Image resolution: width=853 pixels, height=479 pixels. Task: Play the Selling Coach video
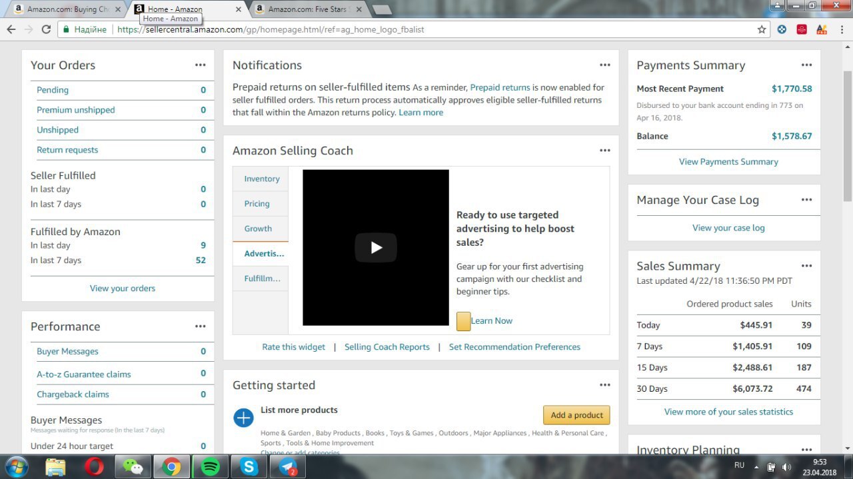tap(376, 248)
